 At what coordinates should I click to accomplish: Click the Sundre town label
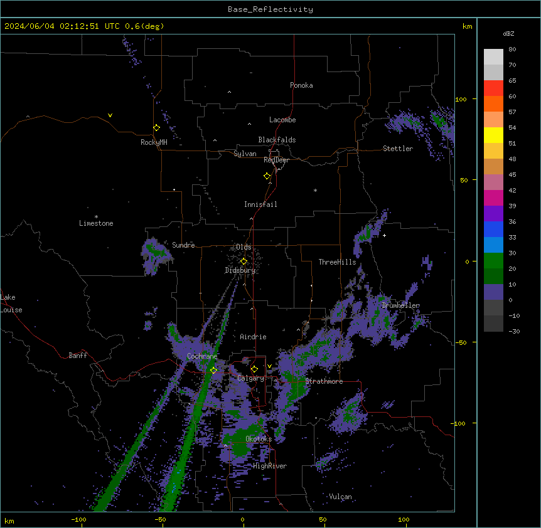[183, 245]
